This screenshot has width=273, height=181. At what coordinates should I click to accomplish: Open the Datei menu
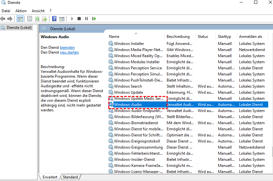click(x=6, y=11)
